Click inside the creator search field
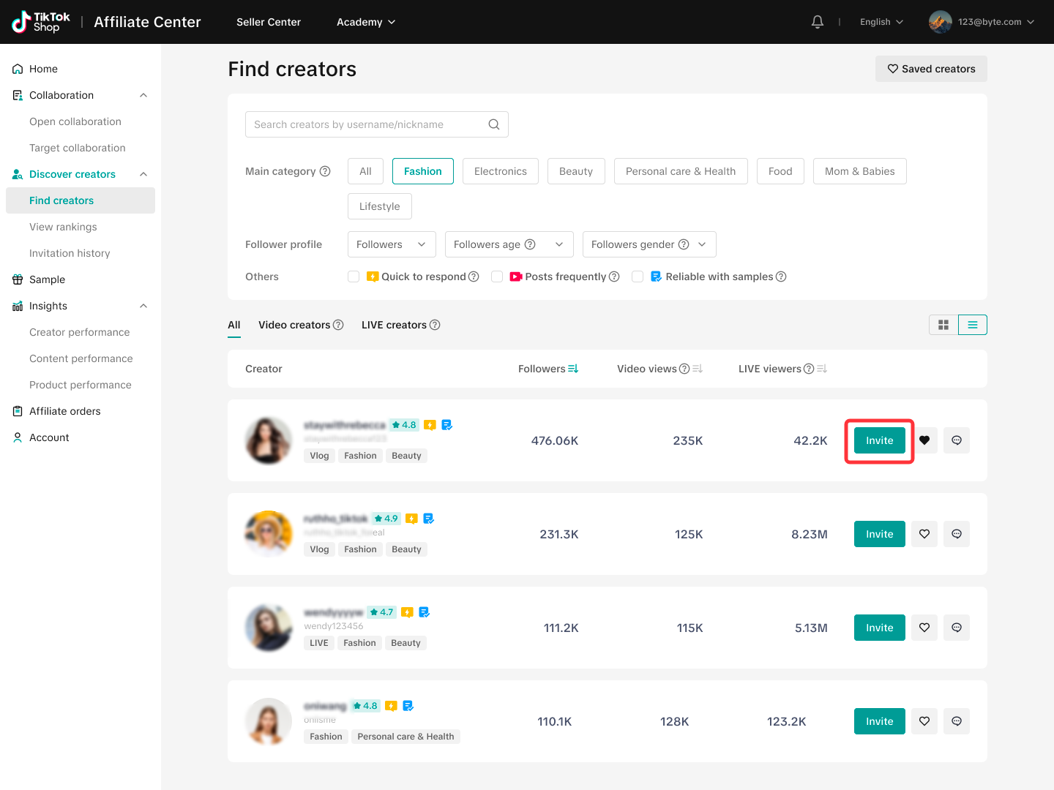The image size is (1054, 790). click(359, 124)
